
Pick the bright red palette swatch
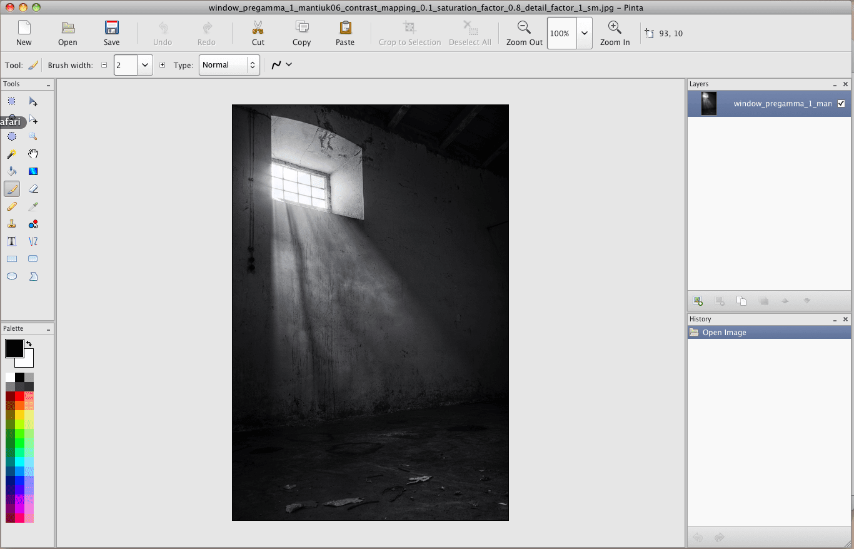[x=19, y=396]
